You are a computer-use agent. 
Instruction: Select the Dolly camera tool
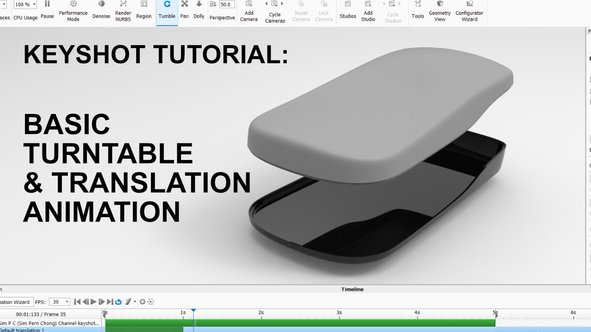[199, 10]
